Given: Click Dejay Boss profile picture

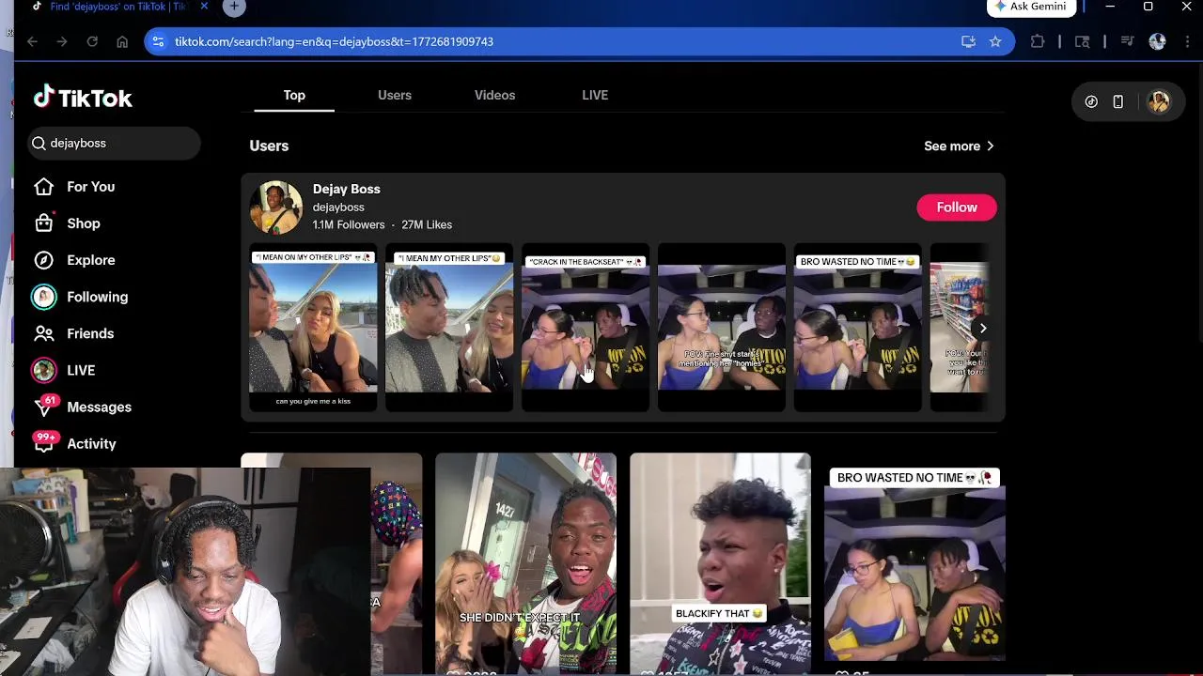Looking at the screenshot, I should pyautogui.click(x=275, y=207).
